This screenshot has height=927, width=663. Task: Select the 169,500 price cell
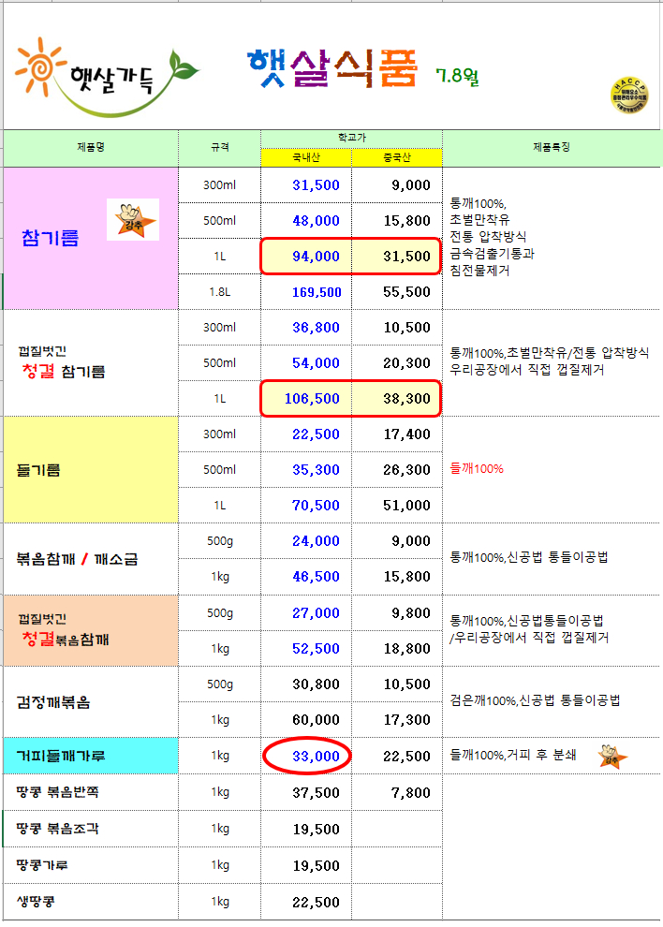click(306, 291)
